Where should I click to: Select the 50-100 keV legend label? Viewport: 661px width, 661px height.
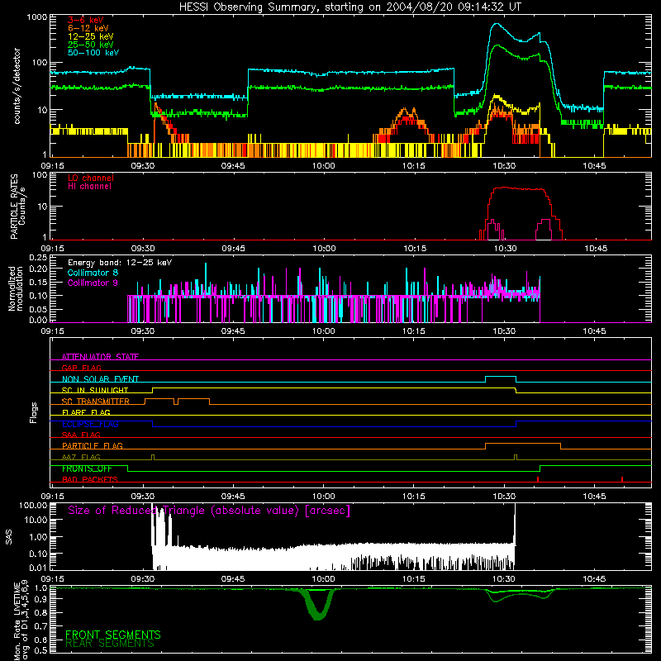pos(93,53)
